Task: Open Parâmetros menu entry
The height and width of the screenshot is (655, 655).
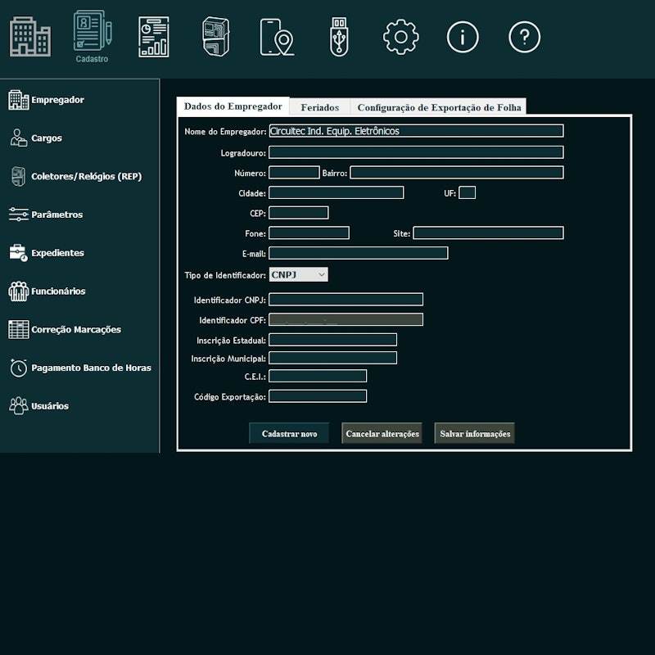Action: tap(56, 215)
